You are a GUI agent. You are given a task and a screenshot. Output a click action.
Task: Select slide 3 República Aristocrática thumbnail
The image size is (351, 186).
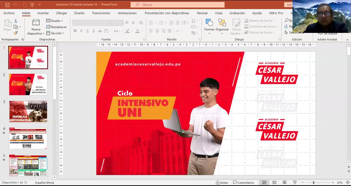[28, 111]
